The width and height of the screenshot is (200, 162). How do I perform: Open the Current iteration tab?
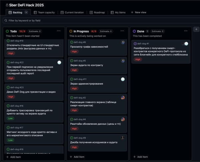coord(72,12)
